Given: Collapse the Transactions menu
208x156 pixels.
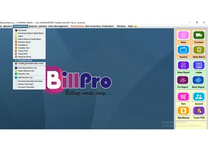Looking at the screenshot, I should click(20, 26).
